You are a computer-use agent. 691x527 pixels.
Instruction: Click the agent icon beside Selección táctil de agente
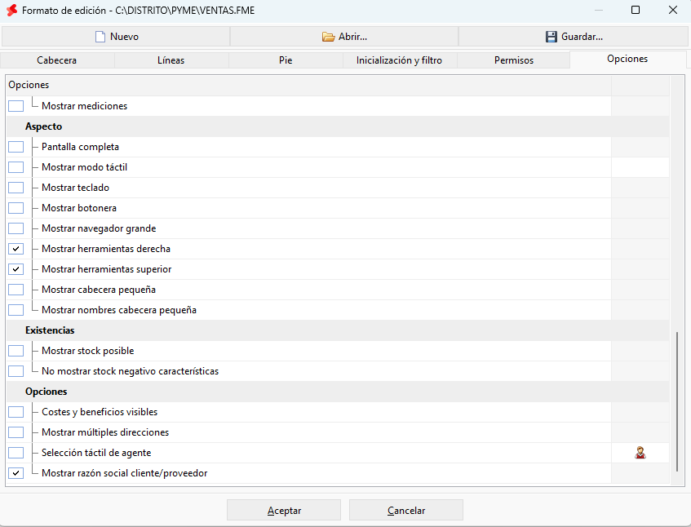click(x=640, y=453)
